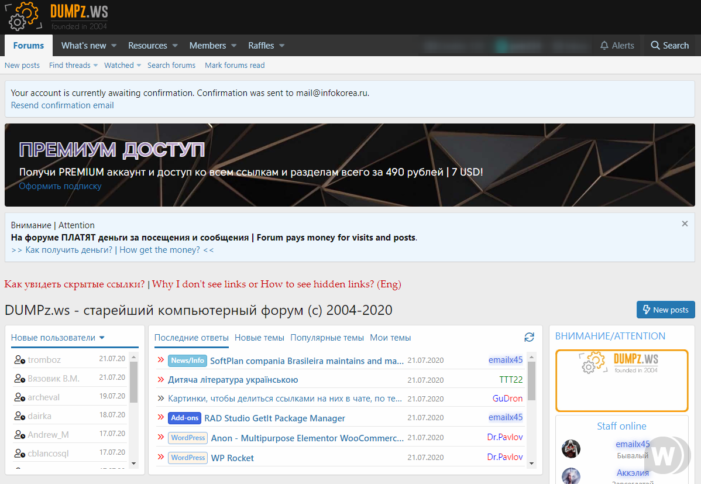Click user icon next to Вязовик В.М.

(19, 379)
